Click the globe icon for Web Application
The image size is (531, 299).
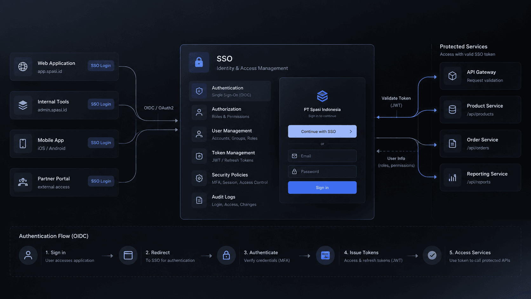23,67
